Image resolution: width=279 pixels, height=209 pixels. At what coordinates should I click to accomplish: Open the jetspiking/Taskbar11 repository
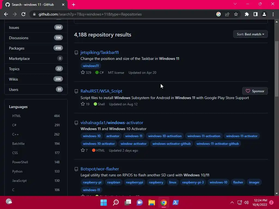click(x=99, y=53)
